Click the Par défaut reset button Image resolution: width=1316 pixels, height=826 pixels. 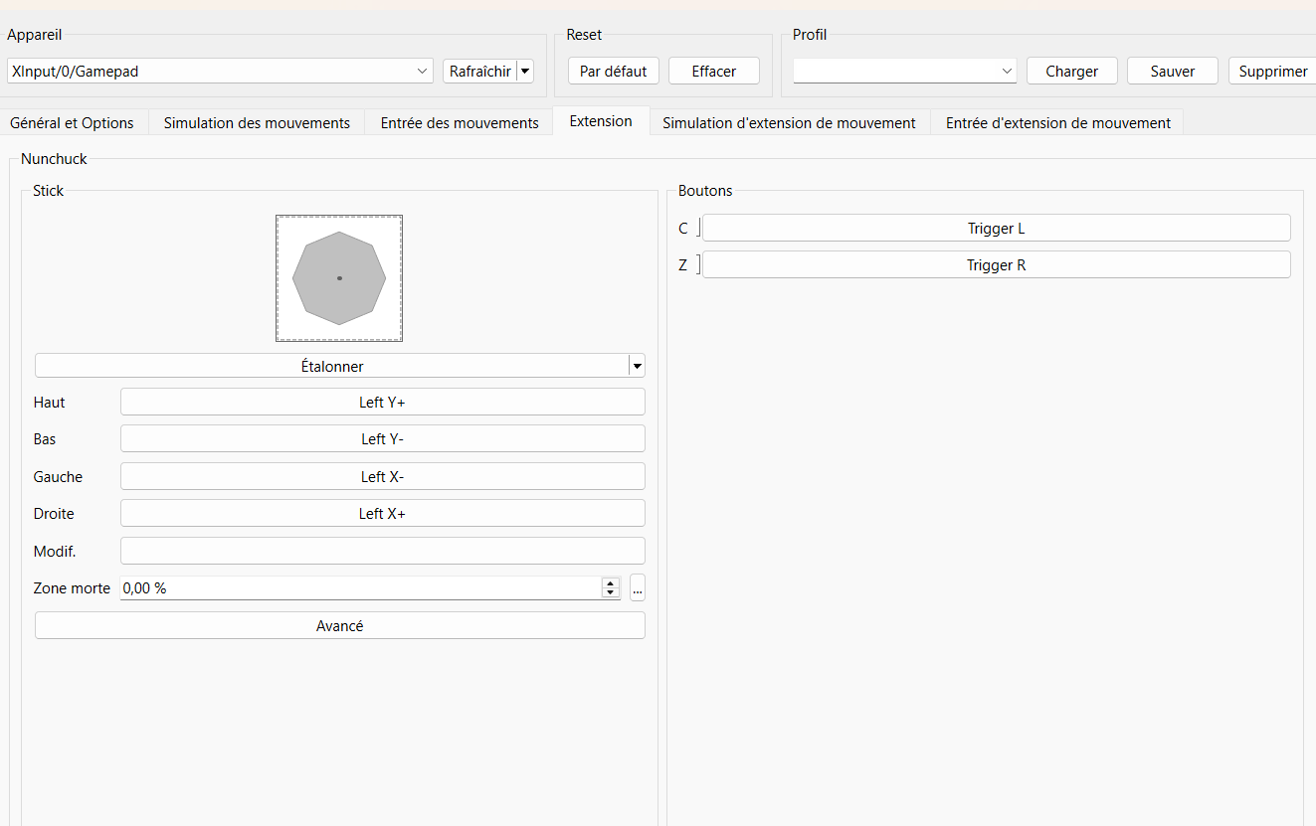(x=613, y=72)
